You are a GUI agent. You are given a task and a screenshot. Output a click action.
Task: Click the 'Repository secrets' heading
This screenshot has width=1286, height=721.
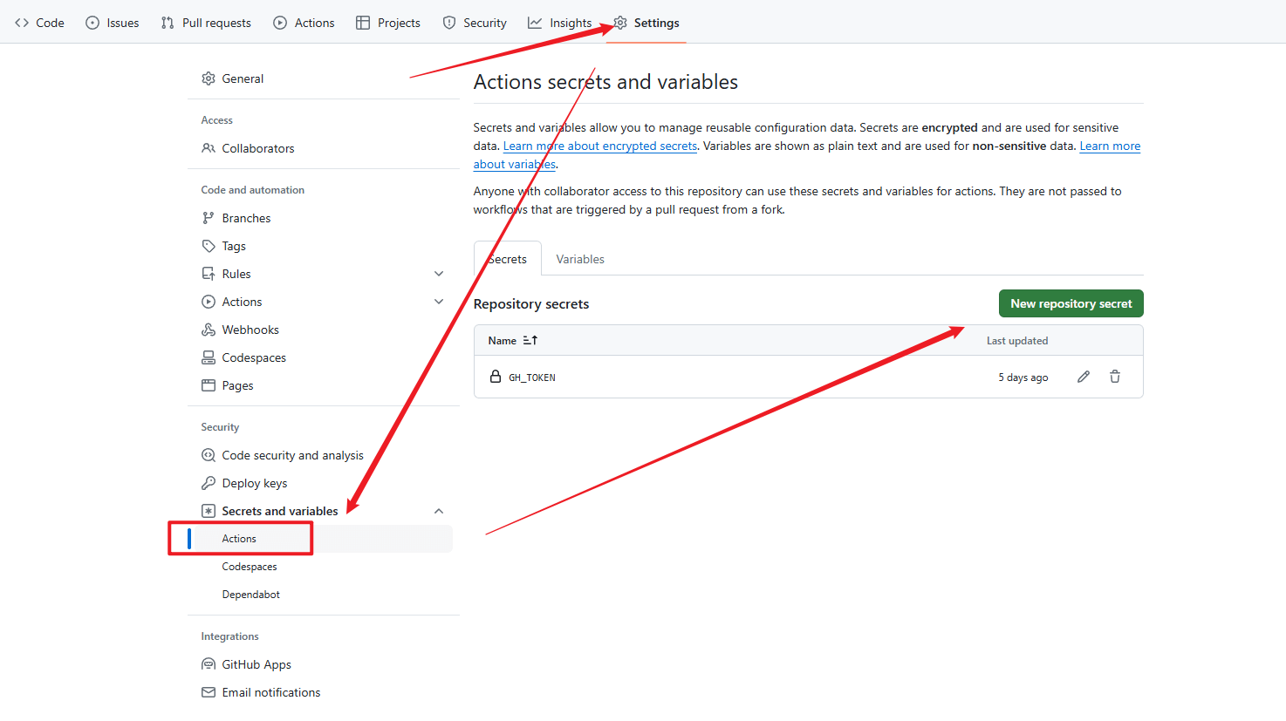pyautogui.click(x=531, y=303)
